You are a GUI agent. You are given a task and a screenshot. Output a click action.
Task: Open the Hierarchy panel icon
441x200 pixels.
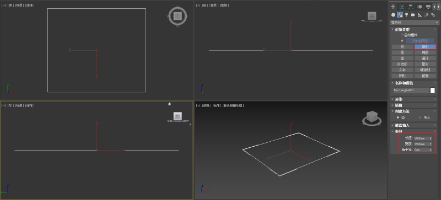coord(411,7)
